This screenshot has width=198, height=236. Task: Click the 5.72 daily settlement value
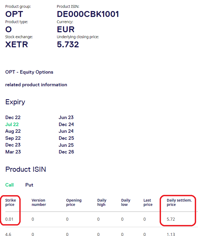pos(171,219)
